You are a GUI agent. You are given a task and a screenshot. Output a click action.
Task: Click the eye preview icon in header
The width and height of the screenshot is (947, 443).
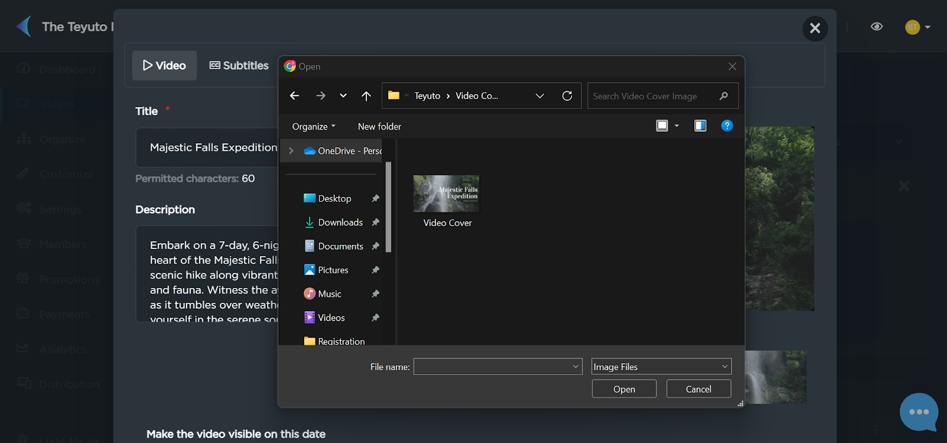coord(877,27)
